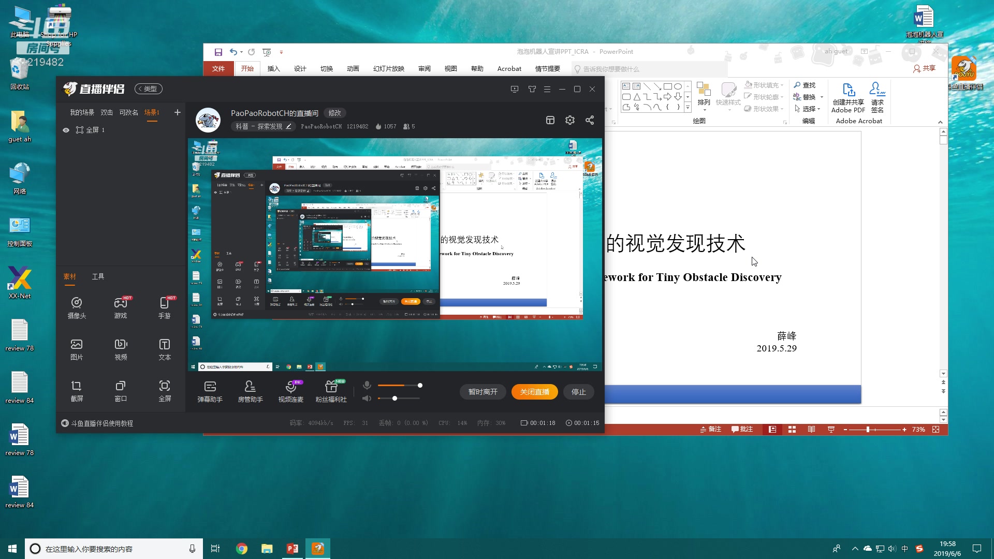Open stream settings gear icon
Screen dimensions: 994x559
tap(570, 120)
